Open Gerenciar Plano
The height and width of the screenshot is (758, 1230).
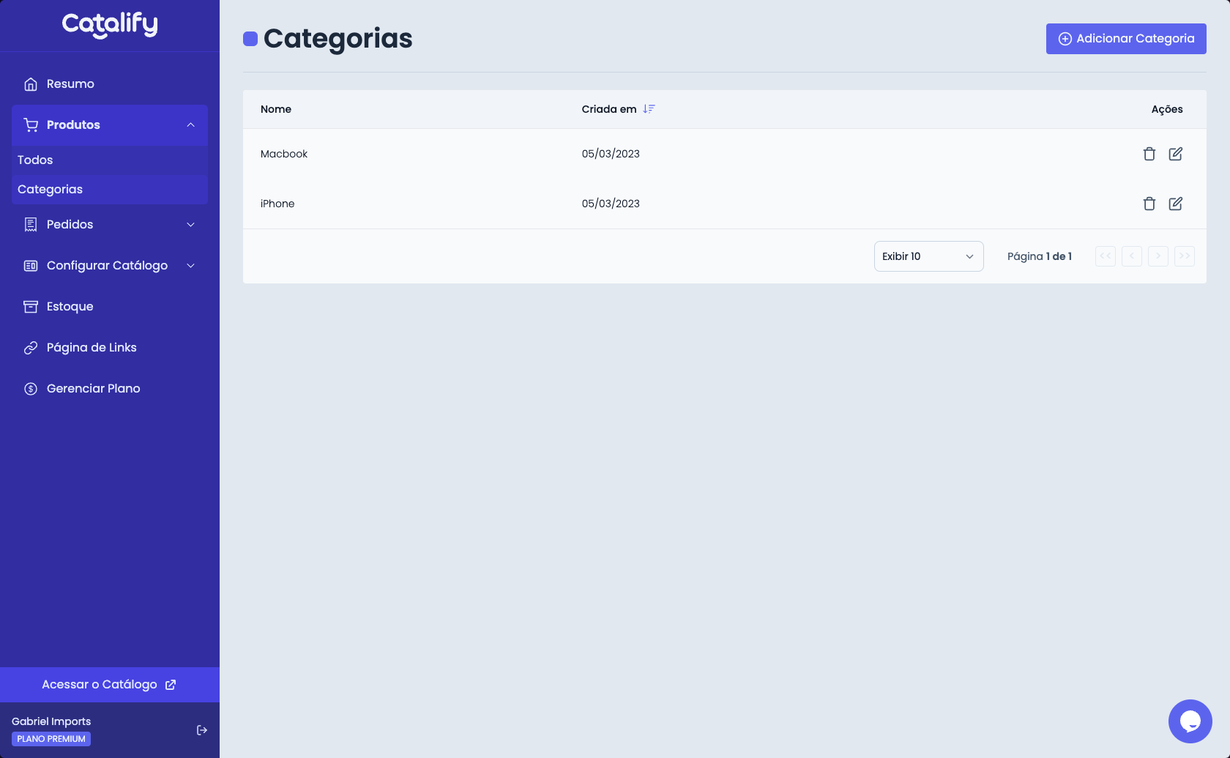(110, 389)
